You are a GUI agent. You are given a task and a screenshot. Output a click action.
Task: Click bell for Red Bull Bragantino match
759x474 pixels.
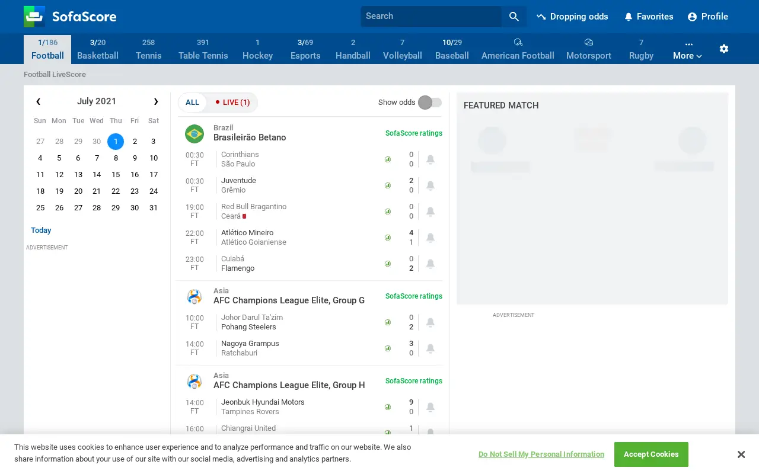[430, 212]
